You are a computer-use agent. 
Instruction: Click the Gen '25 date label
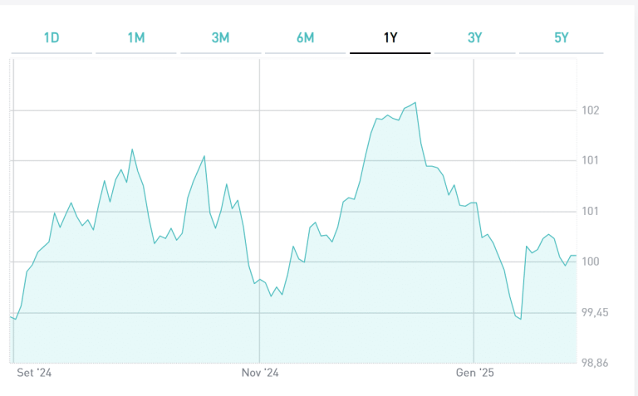coord(475,374)
